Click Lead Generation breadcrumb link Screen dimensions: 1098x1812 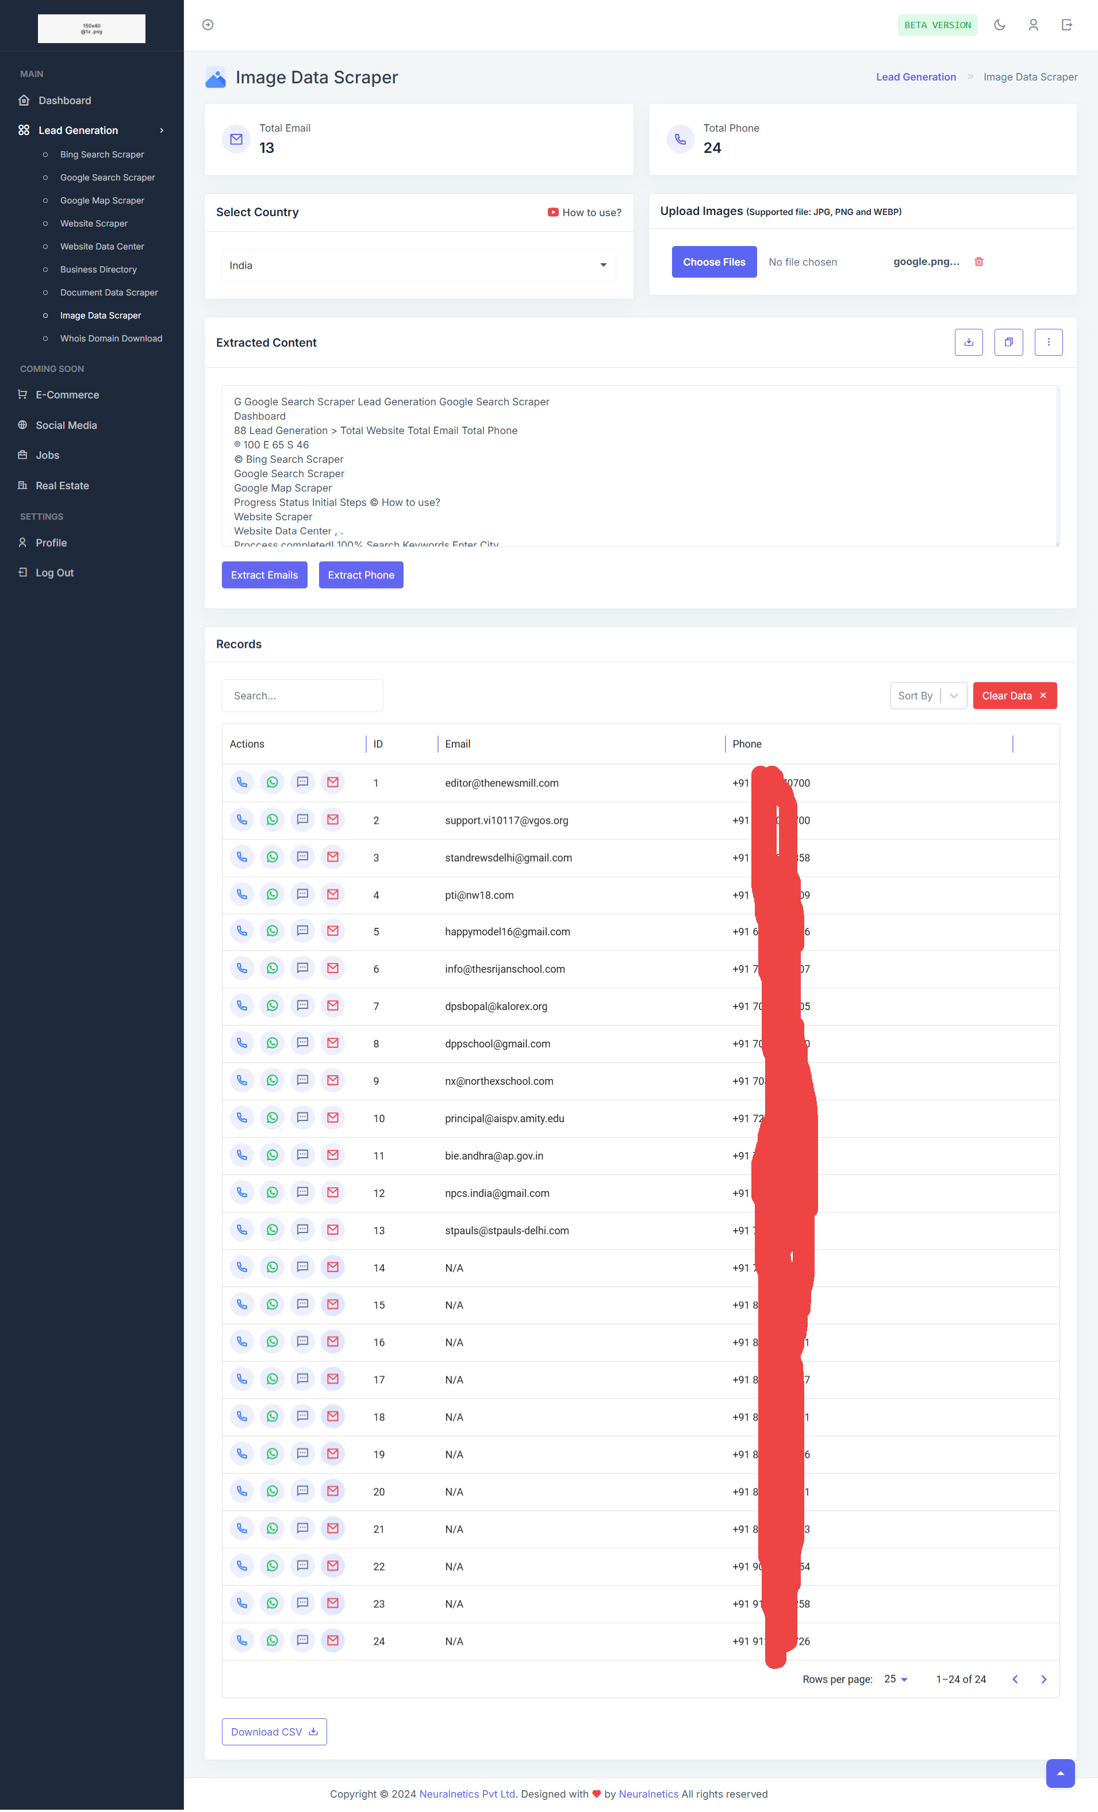(x=916, y=77)
